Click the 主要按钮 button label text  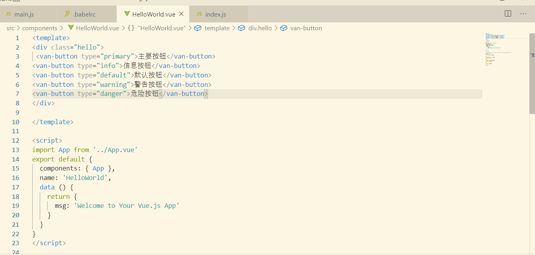point(152,57)
